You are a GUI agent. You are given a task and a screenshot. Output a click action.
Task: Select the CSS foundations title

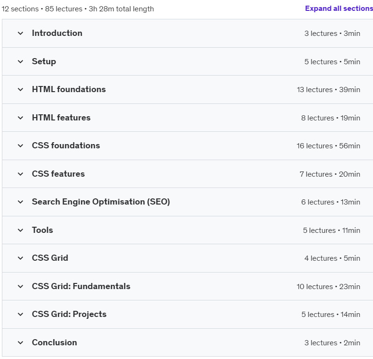pos(66,145)
